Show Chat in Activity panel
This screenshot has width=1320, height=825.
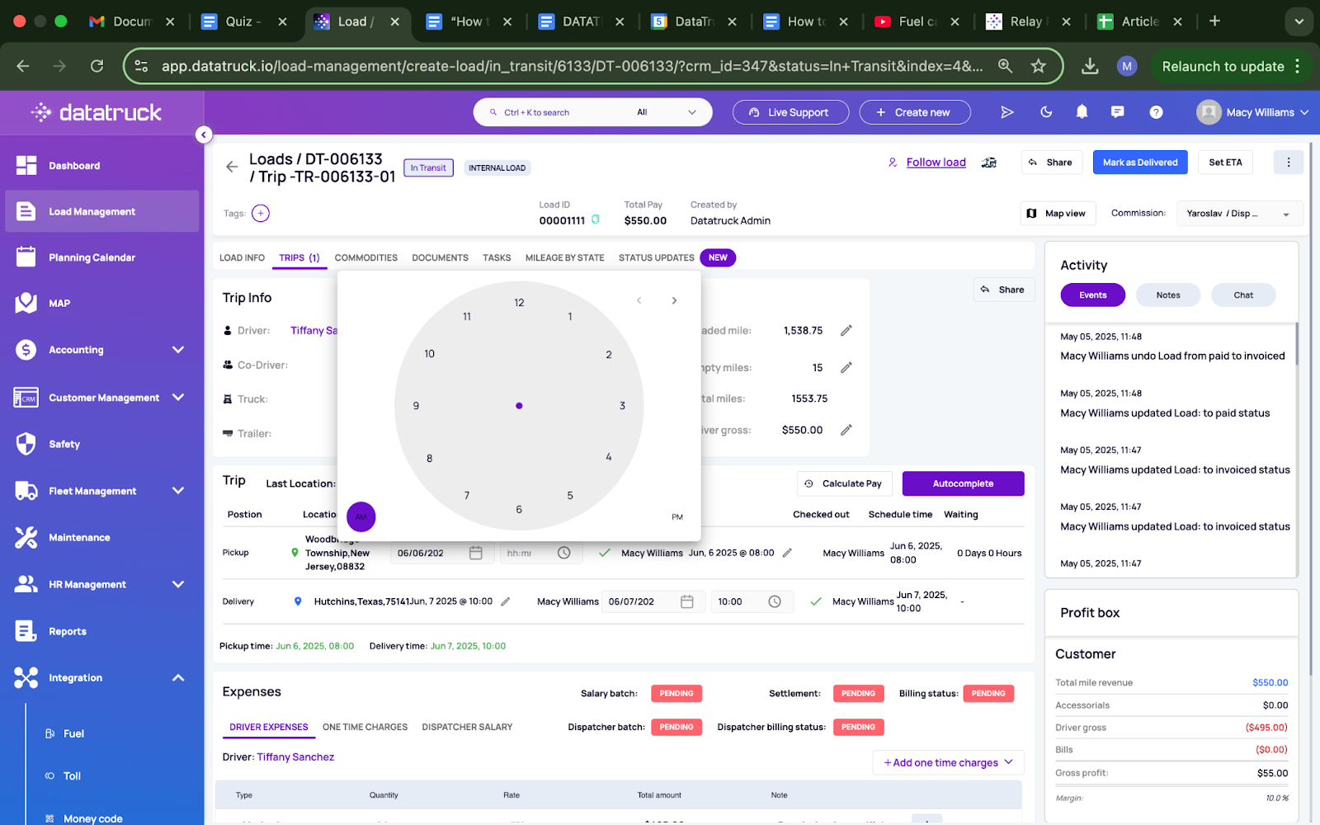pos(1243,295)
